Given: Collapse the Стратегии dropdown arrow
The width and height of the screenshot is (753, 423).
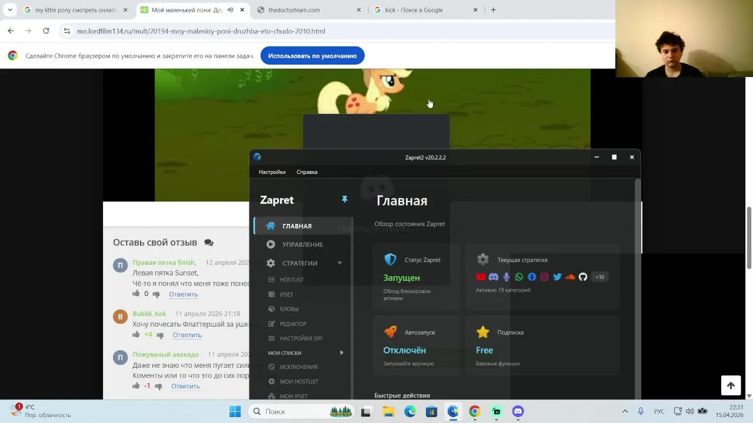Looking at the screenshot, I should tap(339, 263).
